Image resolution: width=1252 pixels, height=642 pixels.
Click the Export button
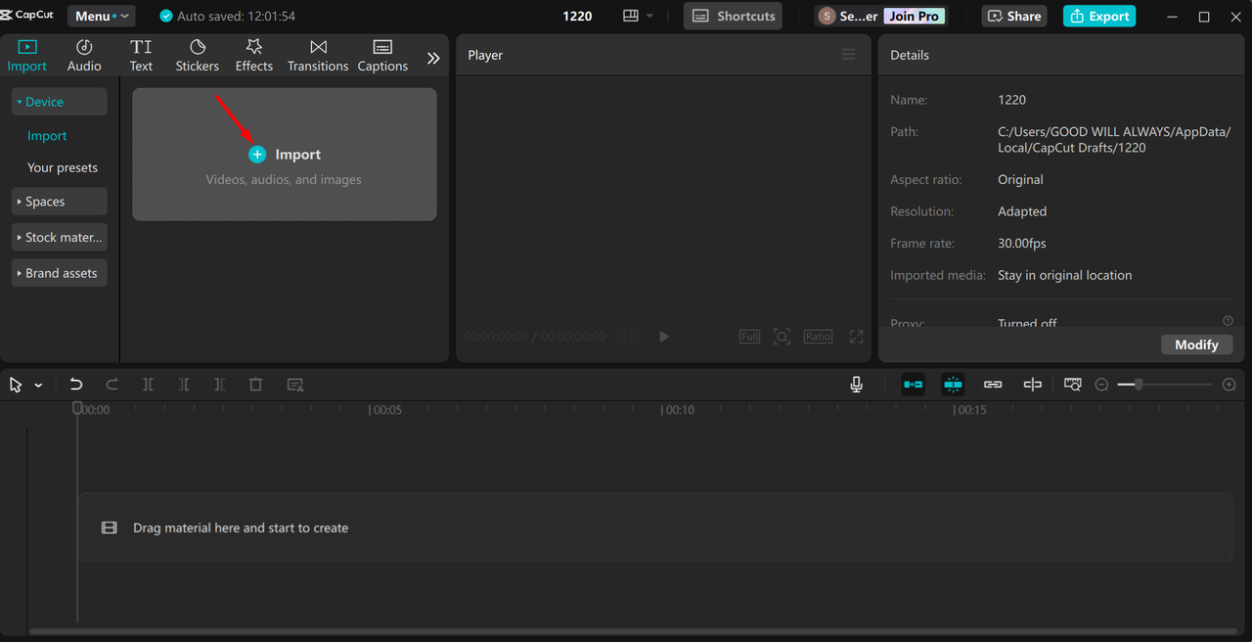pos(1099,16)
